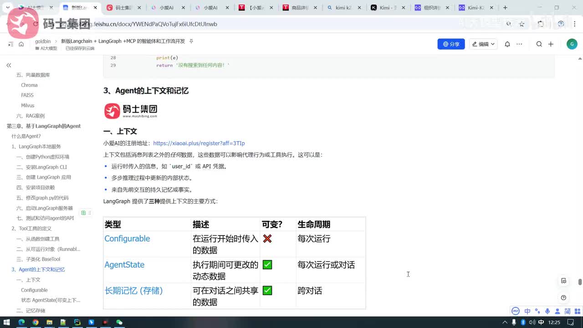Select 3、Agent的上下文和记忆 highlighted outline item
The height and width of the screenshot is (328, 583).
[x=38, y=270]
